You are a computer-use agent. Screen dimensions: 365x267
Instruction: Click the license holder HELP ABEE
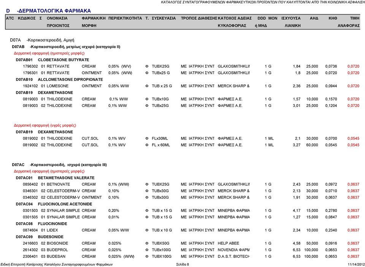click(x=229, y=243)
